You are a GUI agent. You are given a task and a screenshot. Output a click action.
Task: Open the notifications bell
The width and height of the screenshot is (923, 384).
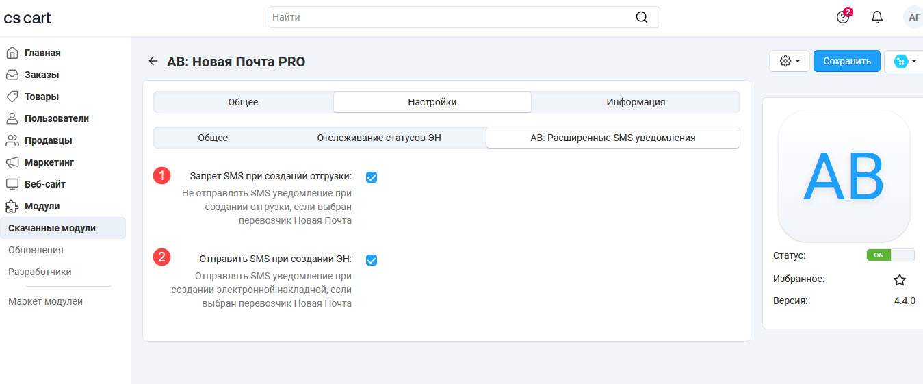point(877,17)
